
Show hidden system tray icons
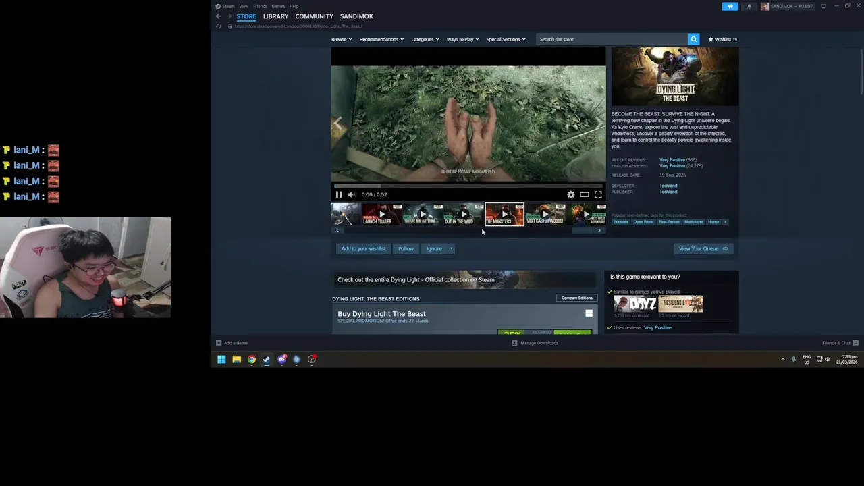point(783,360)
